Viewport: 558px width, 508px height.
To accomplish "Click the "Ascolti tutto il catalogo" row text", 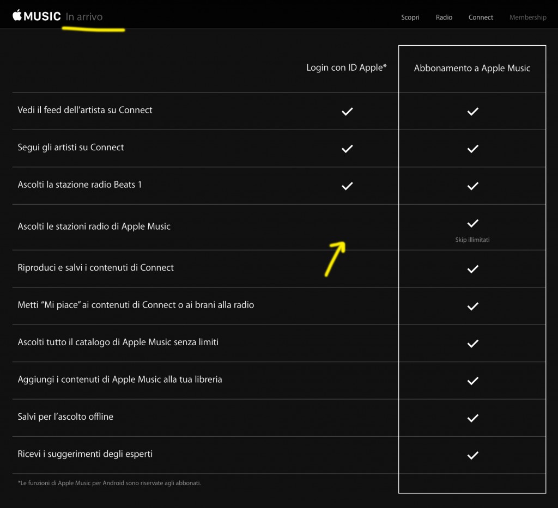I will coord(118,342).
